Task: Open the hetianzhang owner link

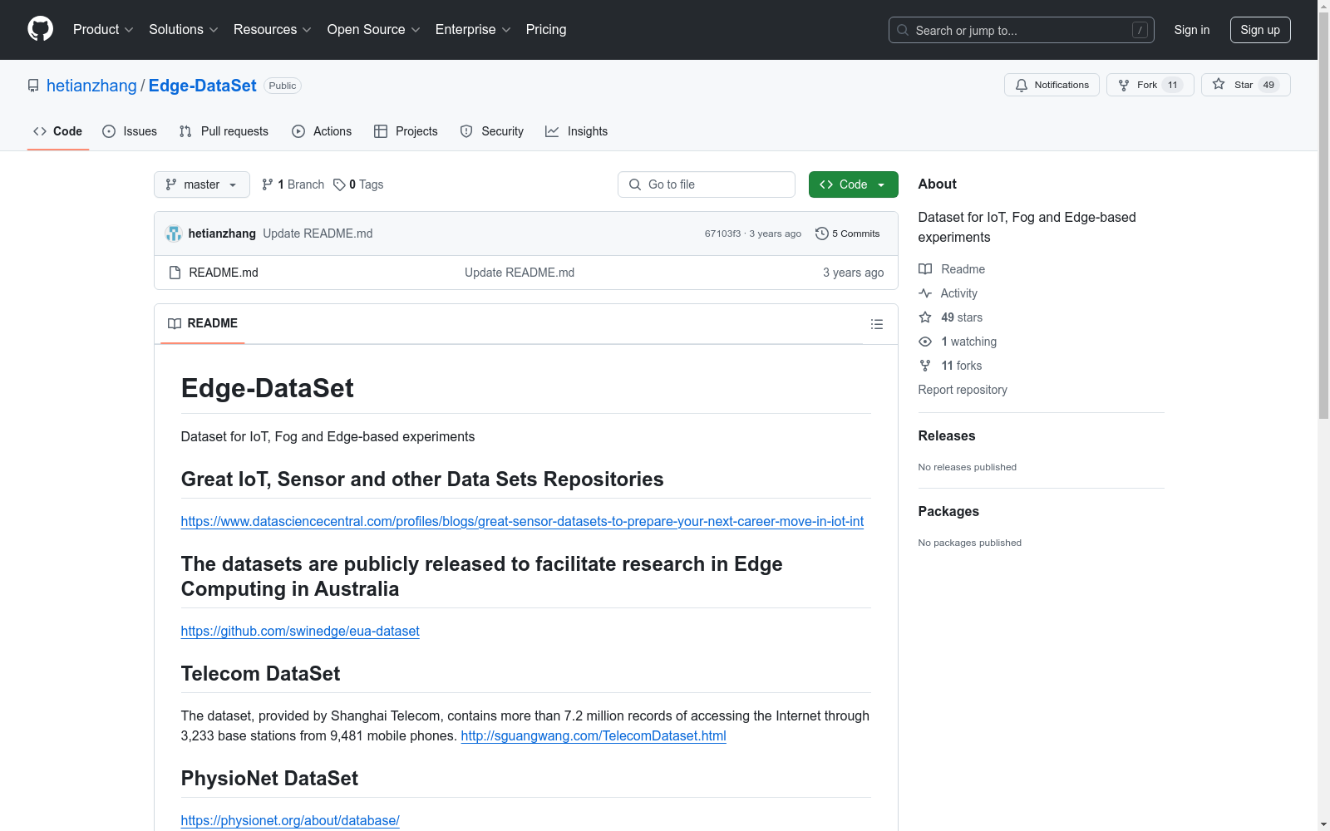Action: pos(91,86)
